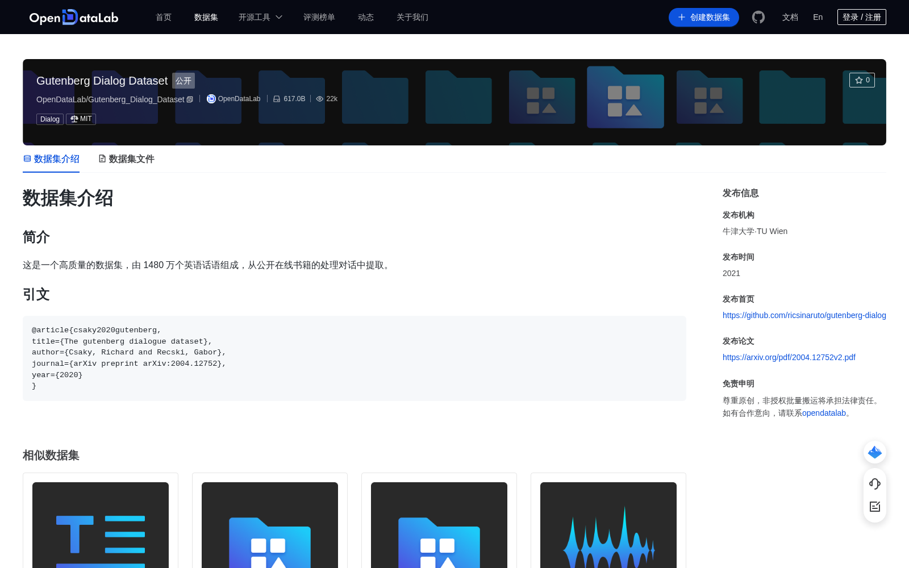
Task: Click the 公开 visibility badge
Action: point(184,81)
